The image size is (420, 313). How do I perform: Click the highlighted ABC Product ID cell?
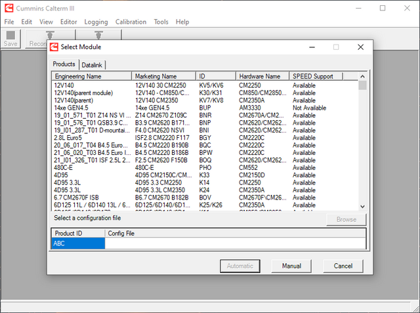coord(78,243)
